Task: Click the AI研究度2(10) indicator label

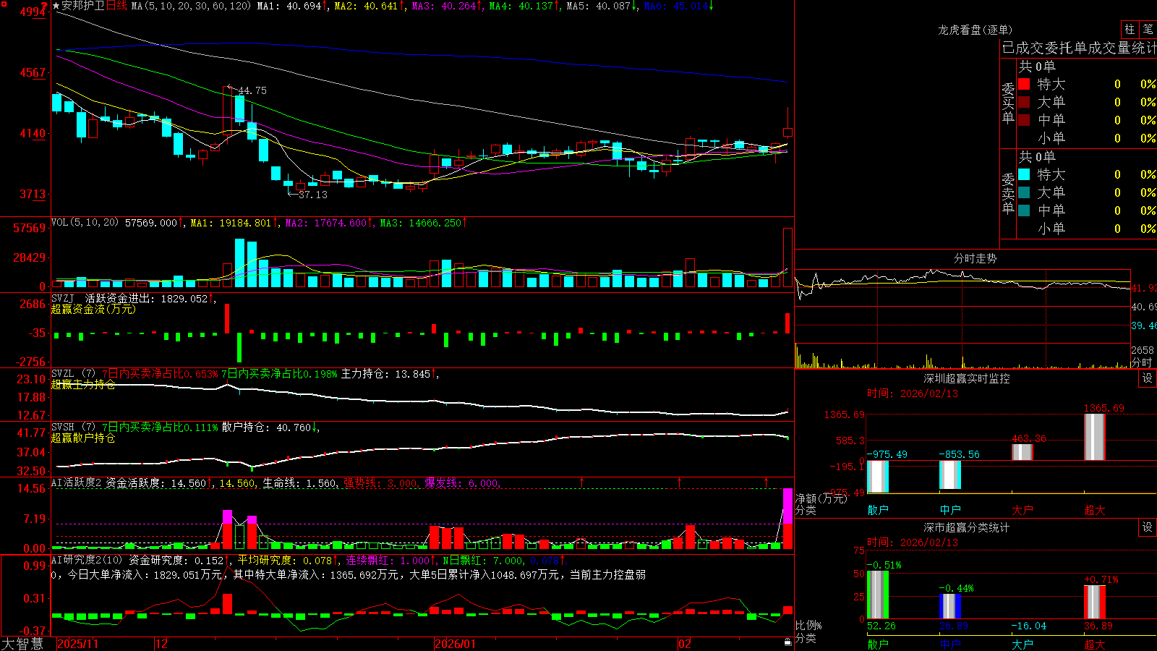Action: 87,560
